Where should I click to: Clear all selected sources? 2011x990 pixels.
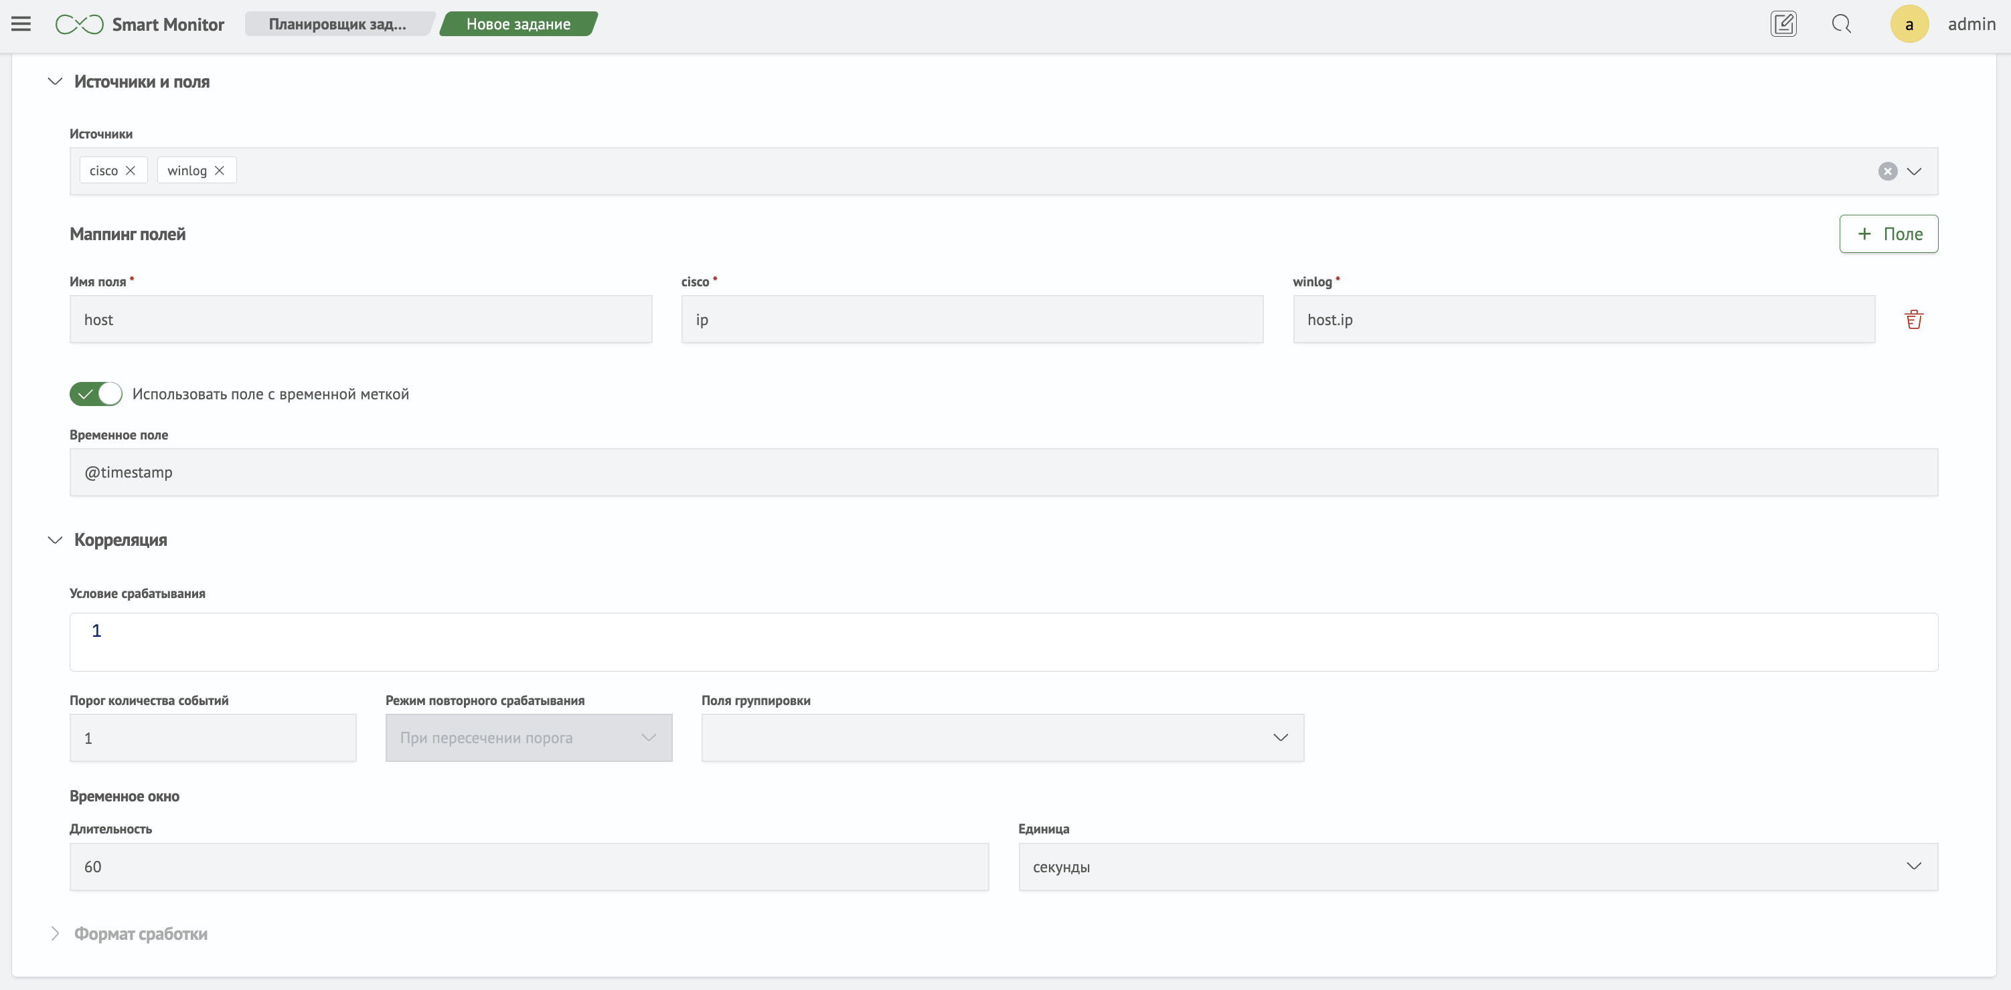click(1887, 171)
